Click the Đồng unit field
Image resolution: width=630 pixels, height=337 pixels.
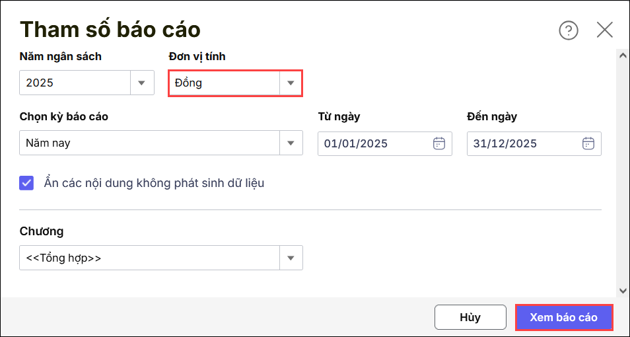pos(223,83)
